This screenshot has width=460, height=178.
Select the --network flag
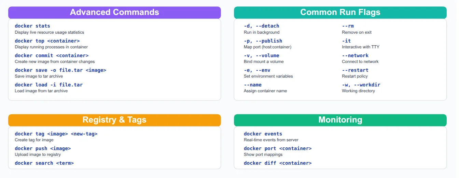355,55
